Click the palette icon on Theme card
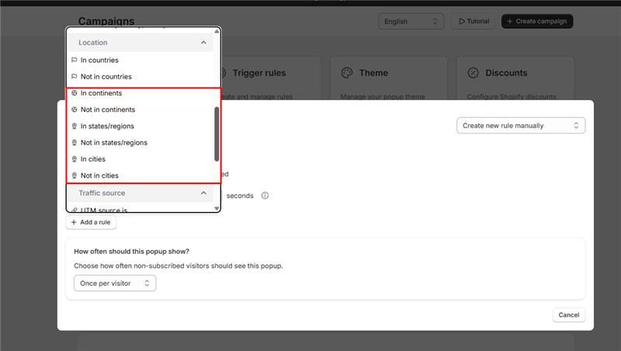621x351 pixels. click(347, 73)
